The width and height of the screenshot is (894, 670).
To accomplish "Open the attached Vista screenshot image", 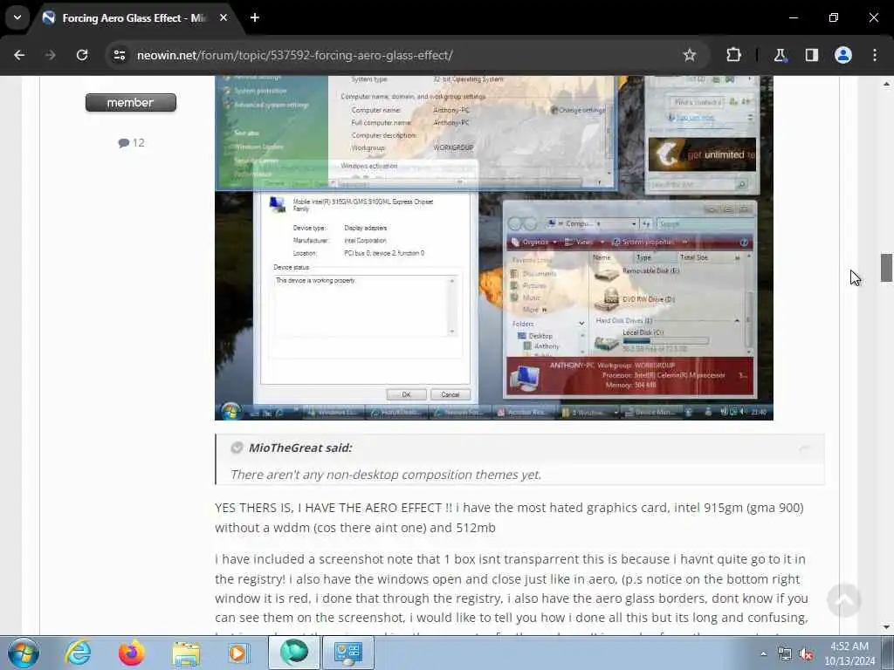I will 494,248.
